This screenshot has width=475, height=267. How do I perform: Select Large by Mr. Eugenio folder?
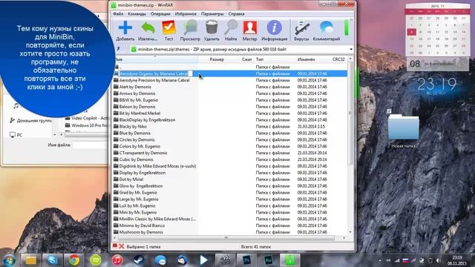[230, 200]
